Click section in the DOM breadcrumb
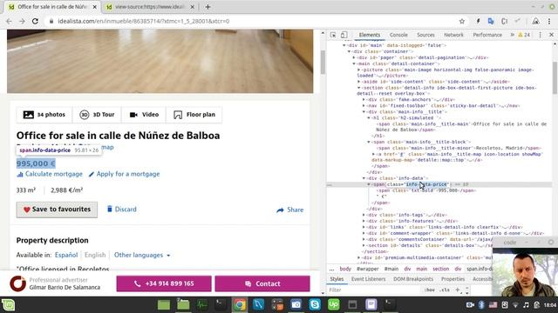 pyautogui.click(x=440, y=269)
